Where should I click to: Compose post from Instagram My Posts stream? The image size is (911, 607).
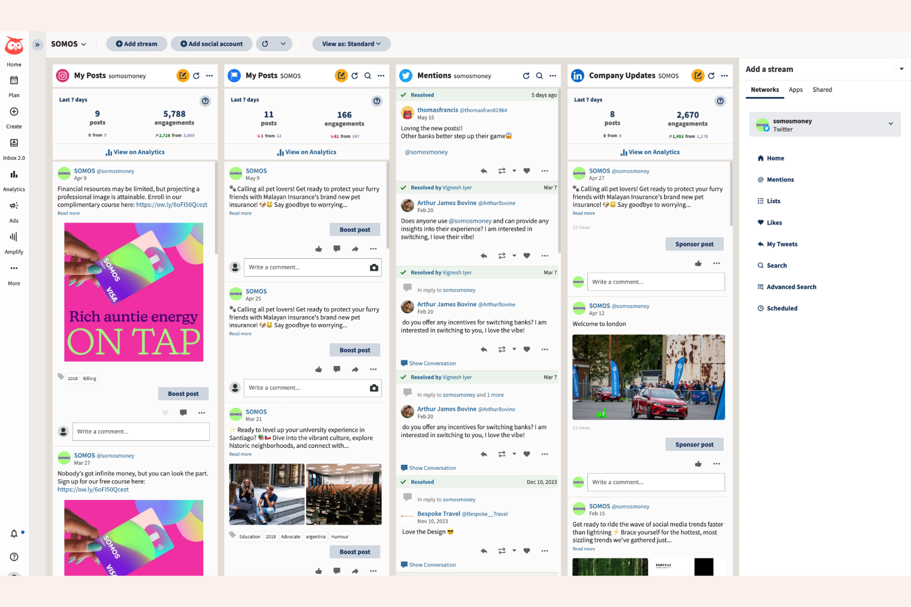(183, 76)
